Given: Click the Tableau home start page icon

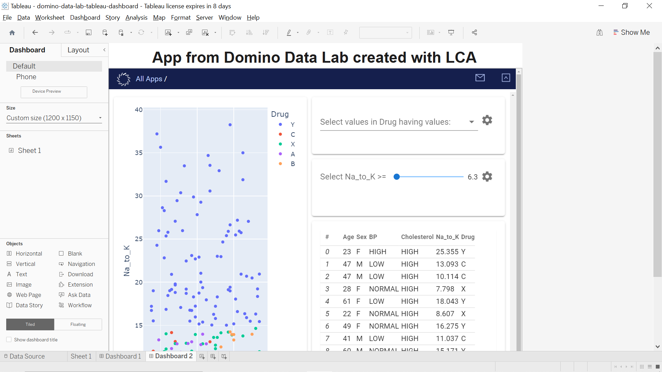Looking at the screenshot, I should click(x=12, y=32).
